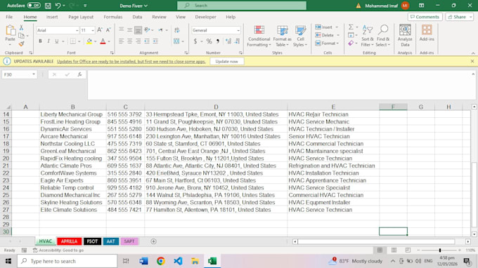Image resolution: width=478 pixels, height=268 pixels.
Task: Switch to the Page Layout tab
Action: 81,17
